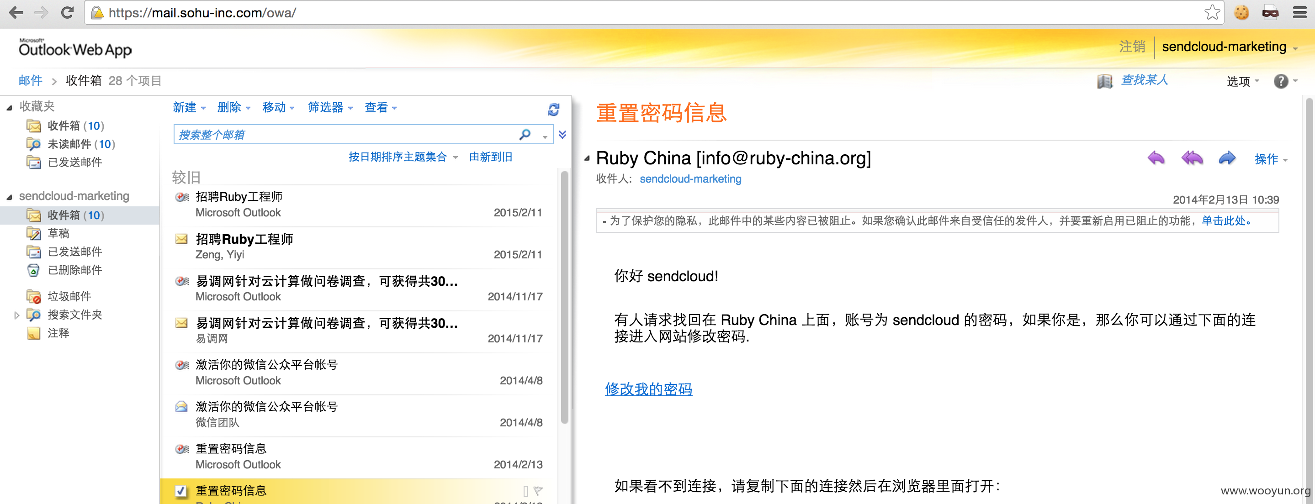Open the 操作 actions dropdown

[1271, 159]
